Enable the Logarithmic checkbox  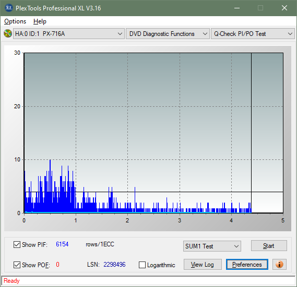coord(142,265)
